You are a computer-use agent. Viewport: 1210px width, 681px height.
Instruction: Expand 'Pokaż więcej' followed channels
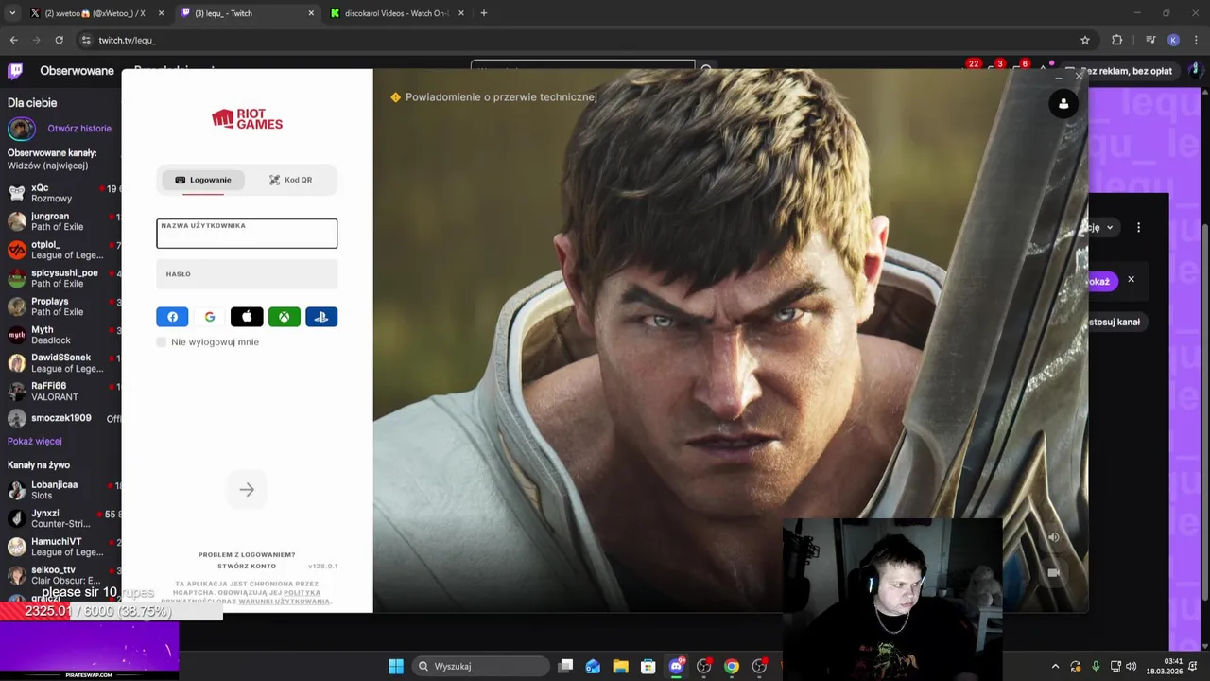tap(35, 441)
